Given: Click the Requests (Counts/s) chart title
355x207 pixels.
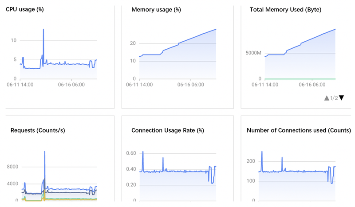Looking at the screenshot, I should (x=38, y=130).
